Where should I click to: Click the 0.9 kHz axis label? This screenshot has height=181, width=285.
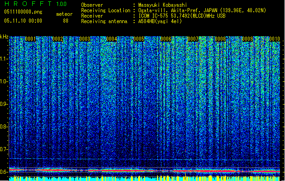coord(4,104)
